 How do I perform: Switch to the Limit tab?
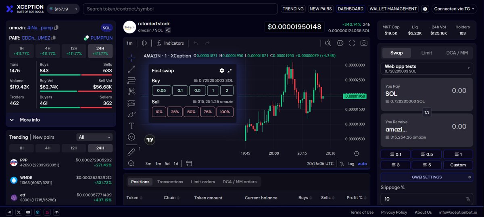point(427,53)
